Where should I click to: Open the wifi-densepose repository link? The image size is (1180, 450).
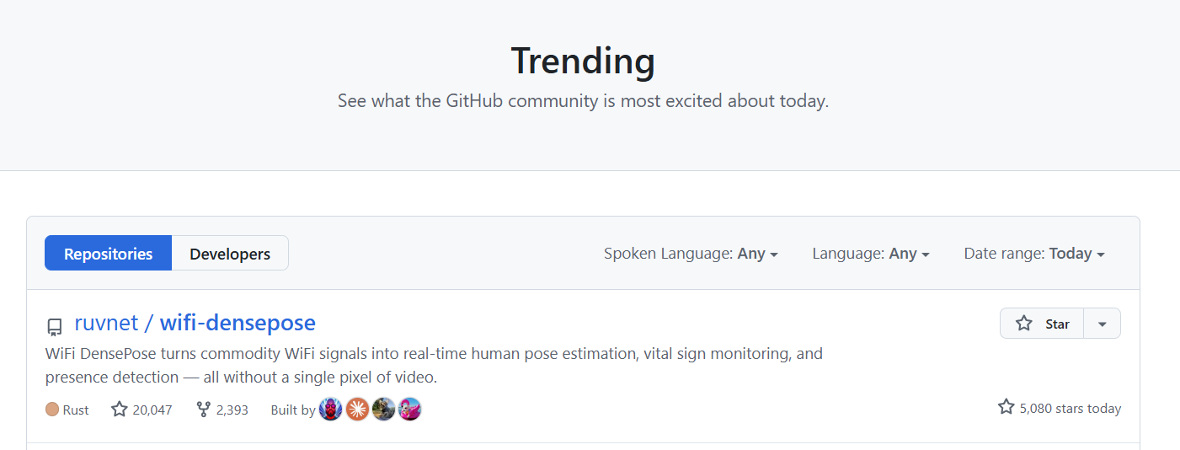point(238,323)
